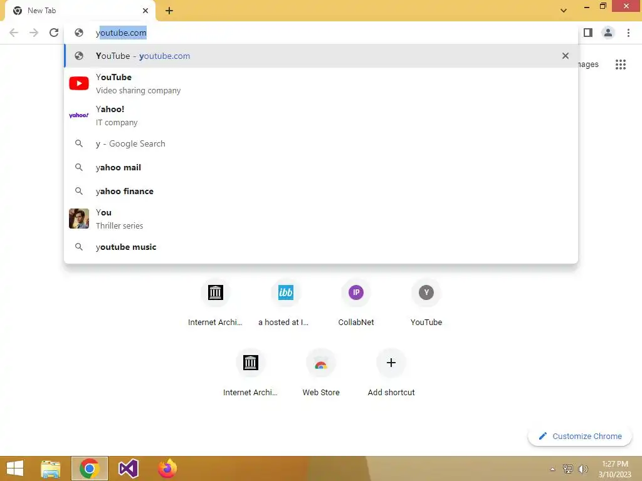Open the side panel icon
This screenshot has height=481, width=642.
tap(588, 33)
